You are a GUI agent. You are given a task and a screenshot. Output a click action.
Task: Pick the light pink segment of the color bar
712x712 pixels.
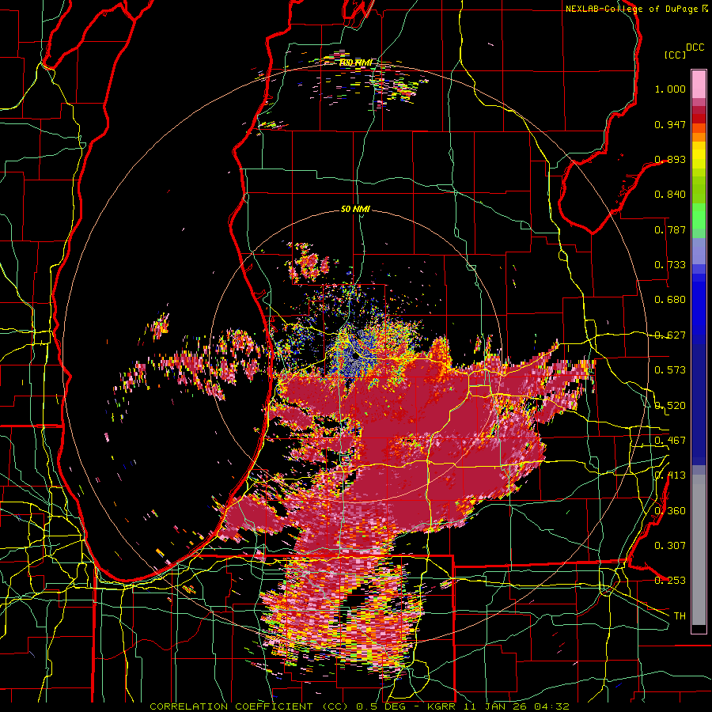click(x=699, y=85)
